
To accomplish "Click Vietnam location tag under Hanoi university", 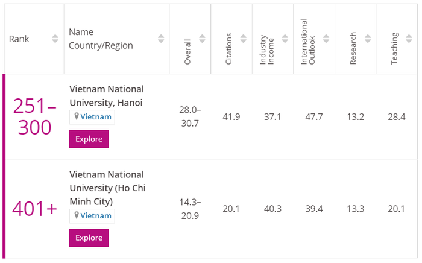I will tap(92, 117).
